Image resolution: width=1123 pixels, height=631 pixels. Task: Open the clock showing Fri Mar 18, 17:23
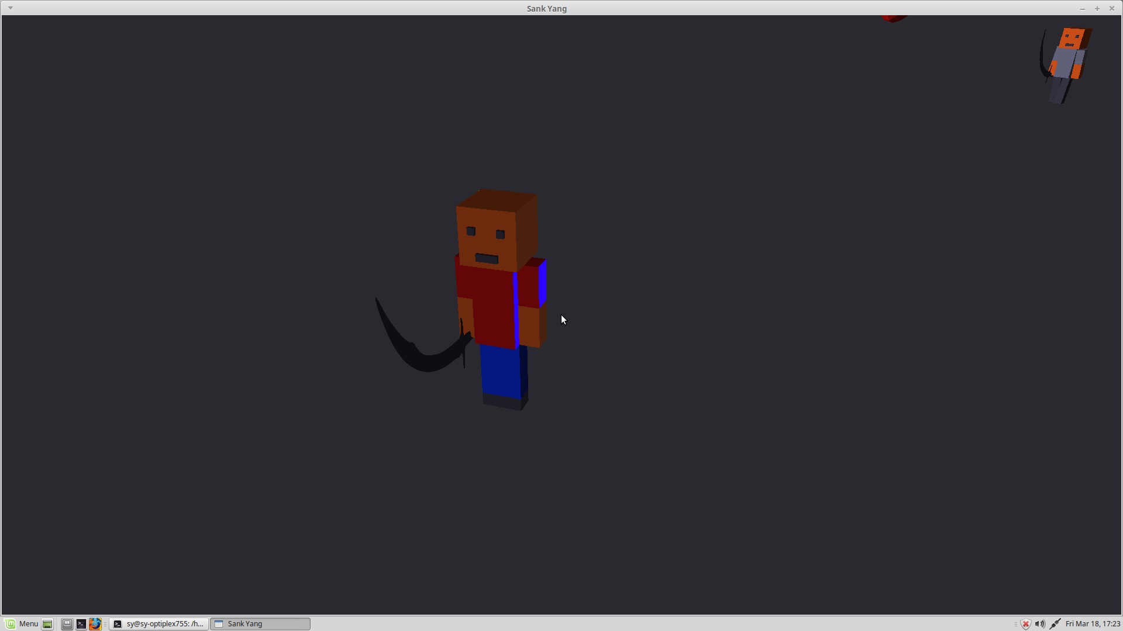click(x=1093, y=624)
